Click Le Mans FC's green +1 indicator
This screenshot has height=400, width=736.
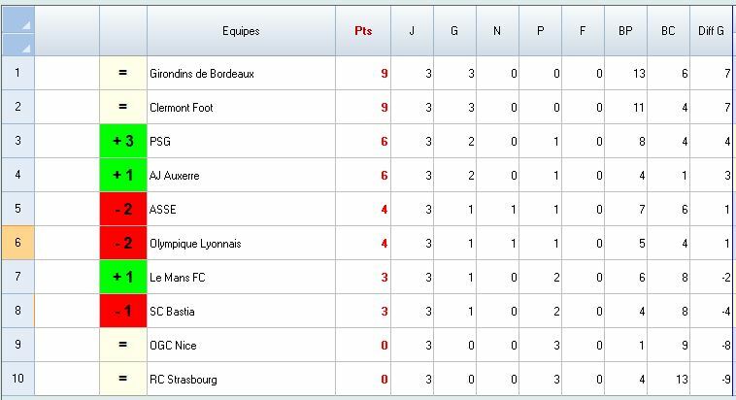(x=123, y=278)
